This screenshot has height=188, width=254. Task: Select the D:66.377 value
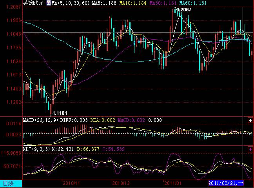[88, 149]
